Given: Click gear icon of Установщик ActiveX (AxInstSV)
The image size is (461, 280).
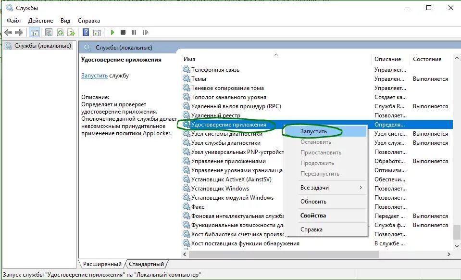Looking at the screenshot, I should click(x=186, y=179).
